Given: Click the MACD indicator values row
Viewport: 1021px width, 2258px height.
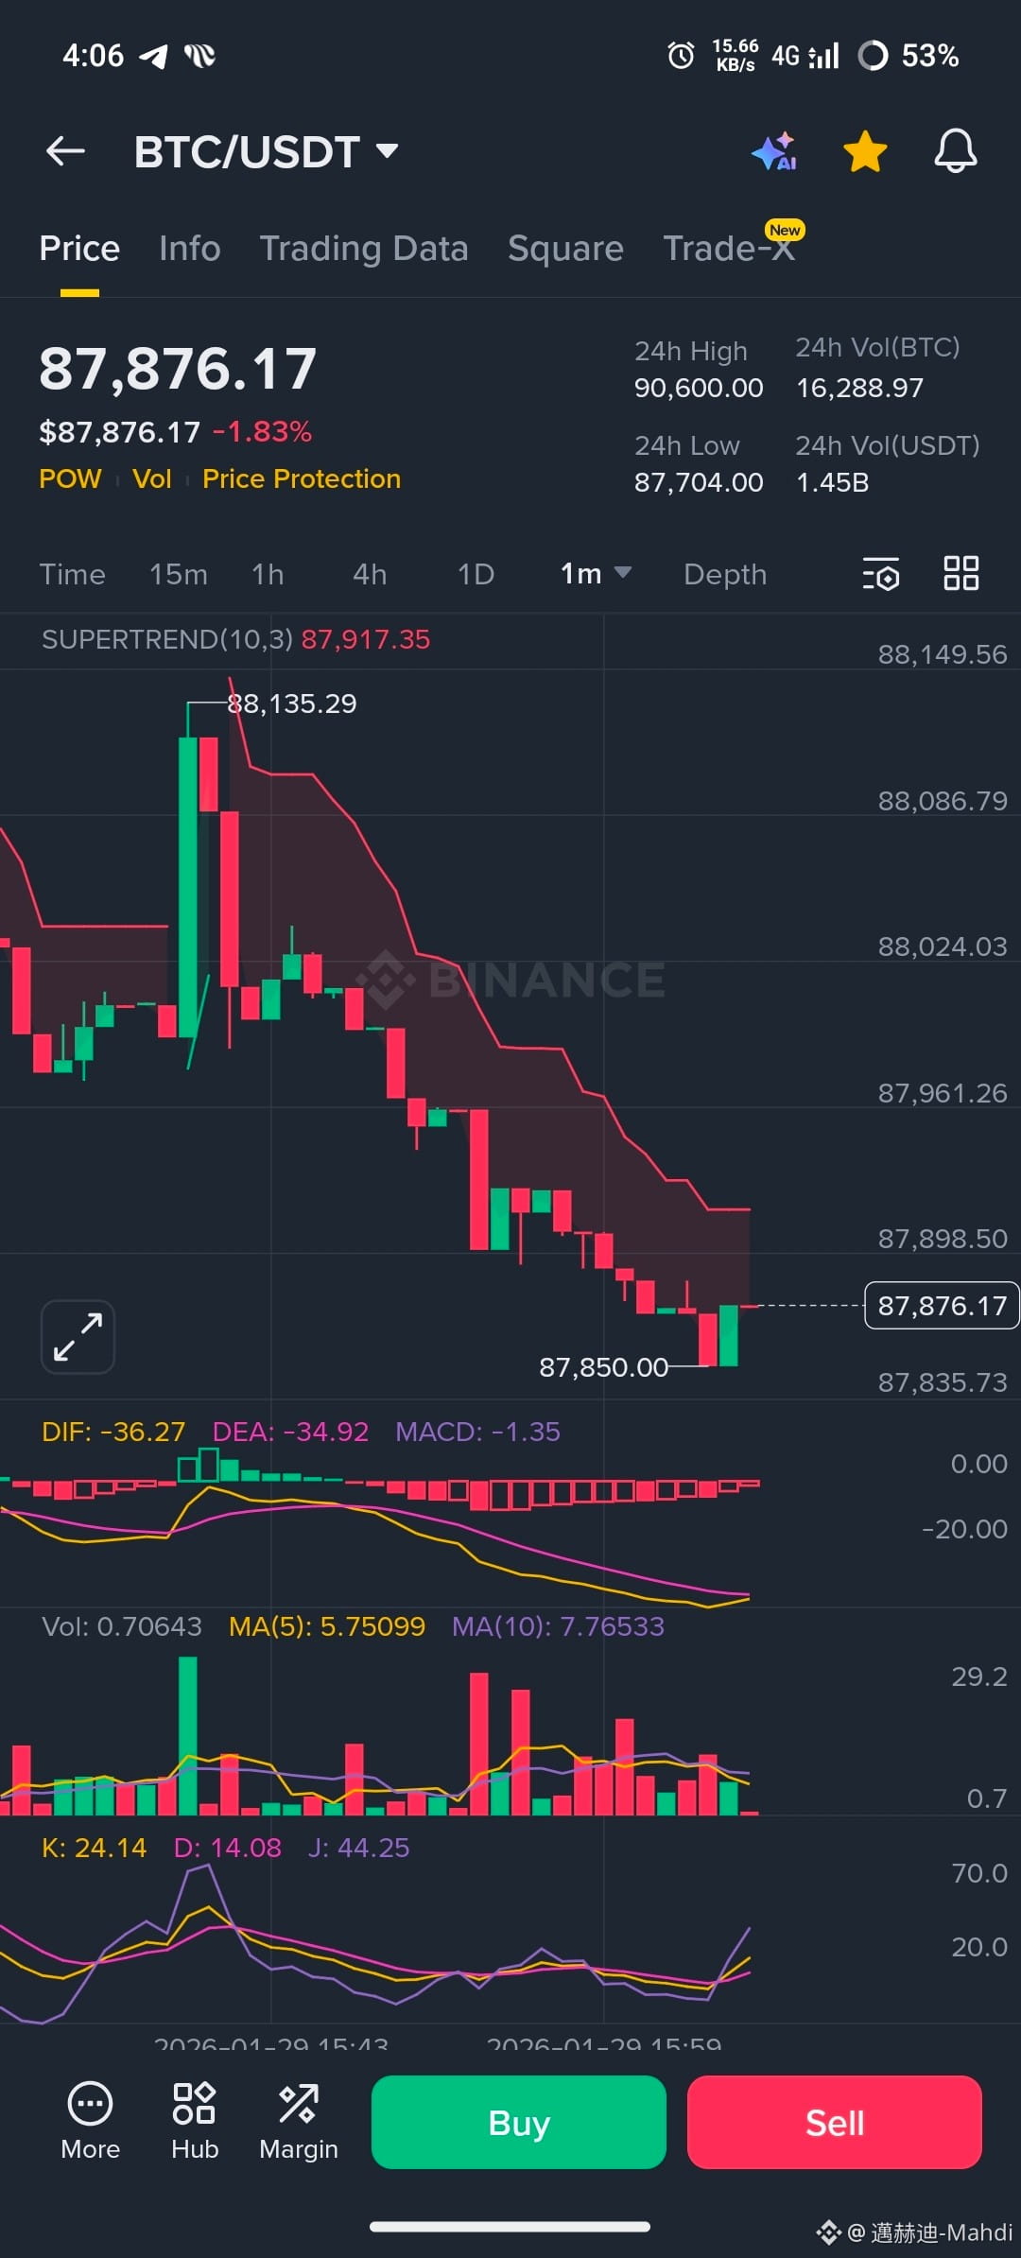Looking at the screenshot, I should pyautogui.click(x=301, y=1432).
